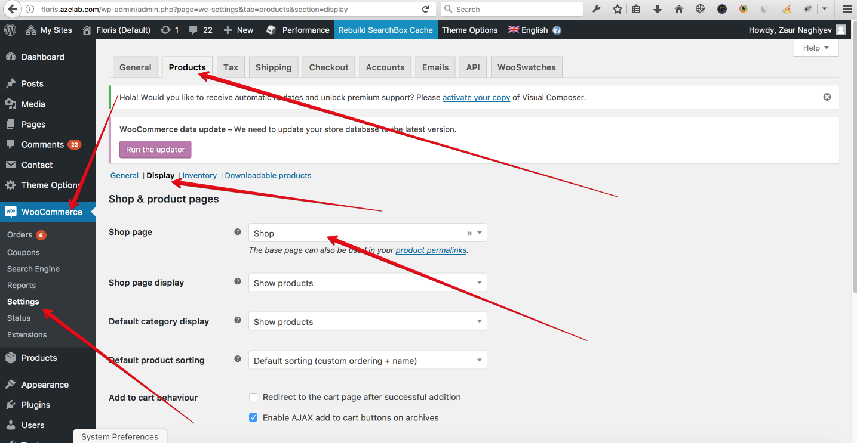Open comments bubble showing 22 in admin bar

[x=200, y=30]
